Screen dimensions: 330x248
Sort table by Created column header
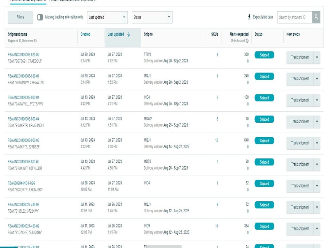click(85, 34)
